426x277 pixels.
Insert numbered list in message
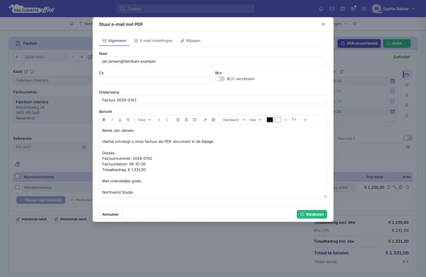[x=167, y=120]
